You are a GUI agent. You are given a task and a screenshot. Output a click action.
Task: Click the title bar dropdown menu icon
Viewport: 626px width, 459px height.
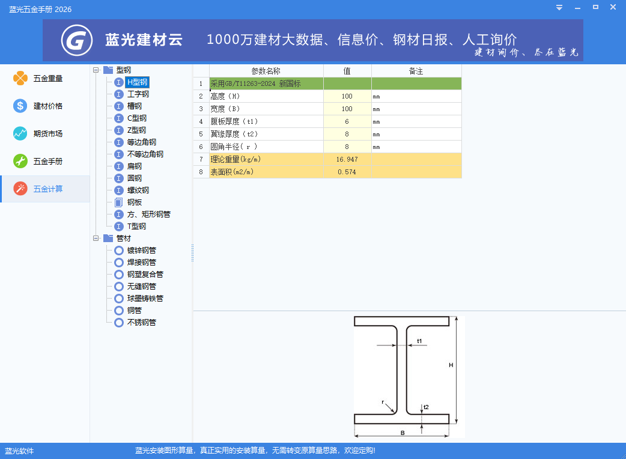click(x=559, y=7)
